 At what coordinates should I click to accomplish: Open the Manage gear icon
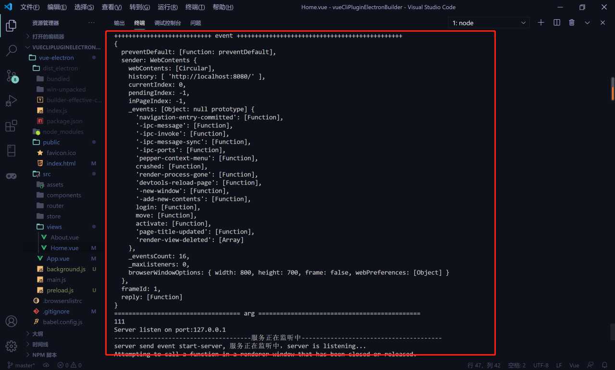[11, 346]
